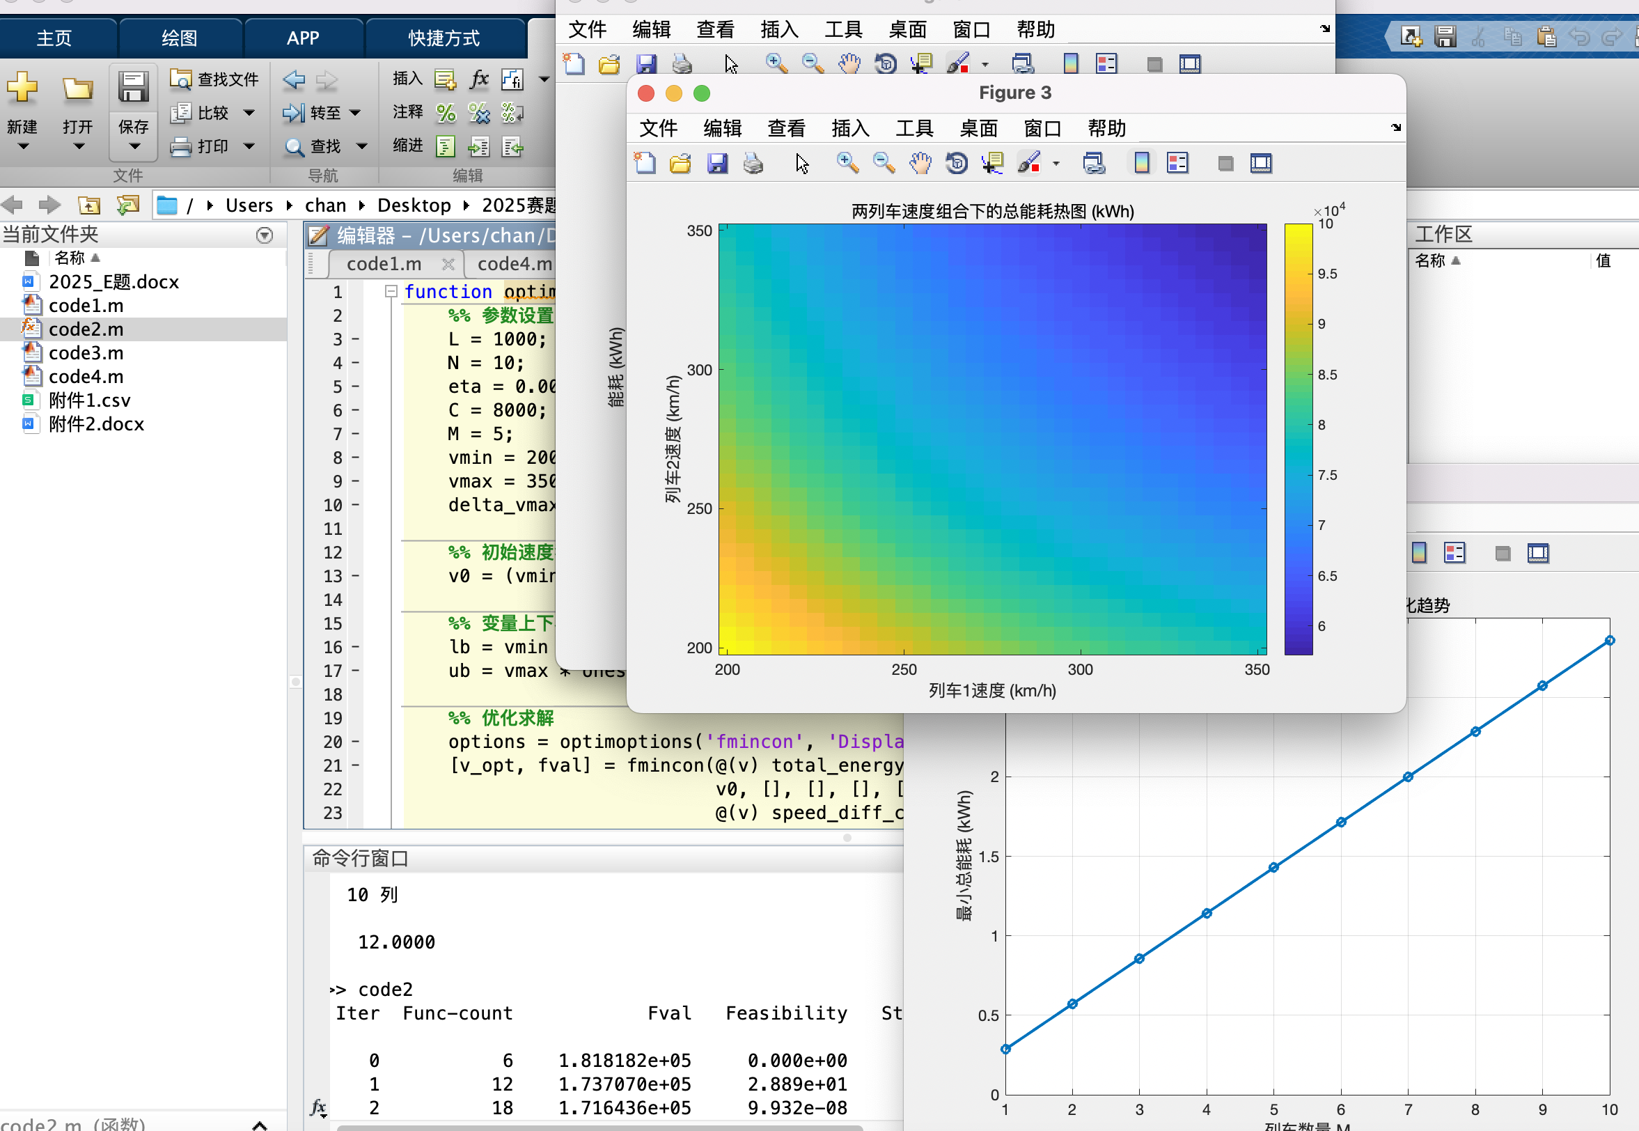
Task: Open 帮助 menu in Figure 3
Action: click(1107, 128)
